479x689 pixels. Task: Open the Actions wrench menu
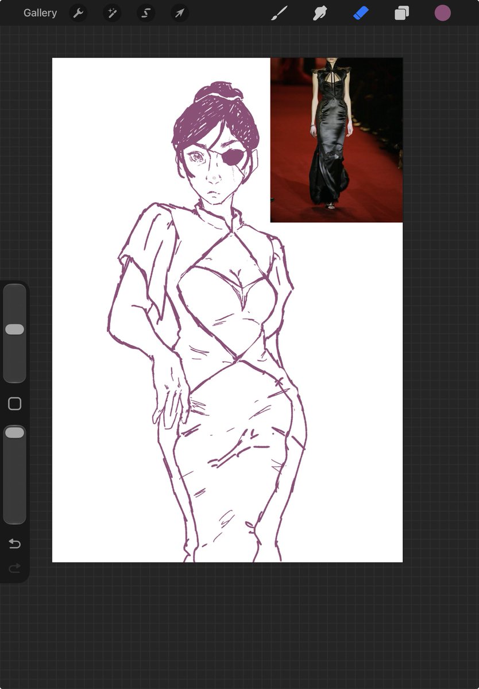click(78, 13)
